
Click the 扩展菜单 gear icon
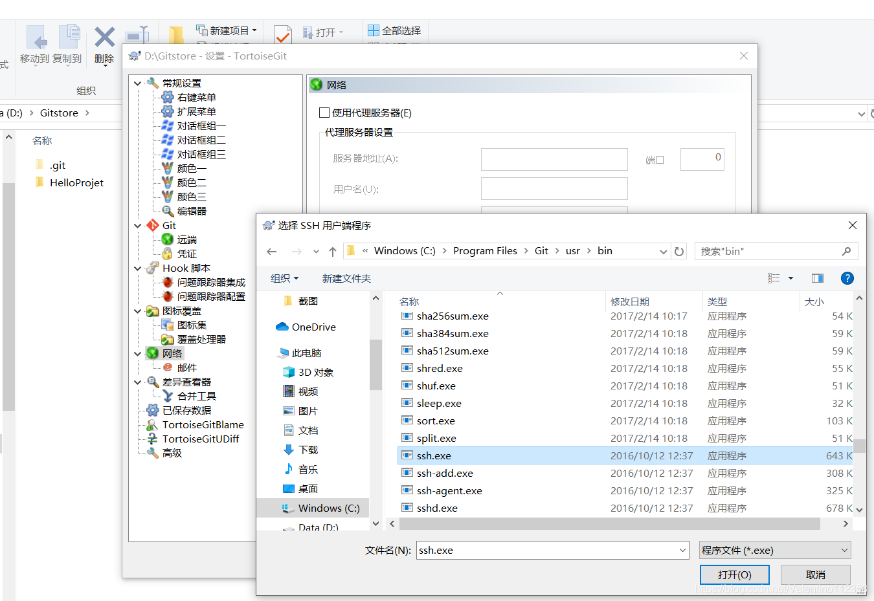168,111
